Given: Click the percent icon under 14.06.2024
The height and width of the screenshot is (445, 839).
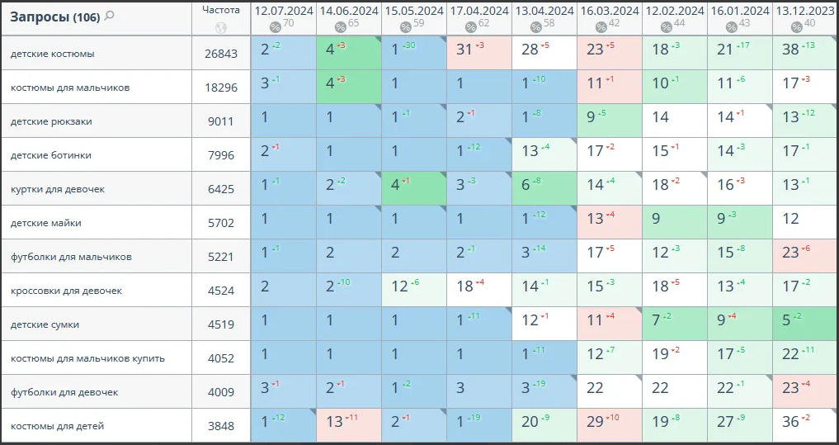Looking at the screenshot, I should point(340,27).
